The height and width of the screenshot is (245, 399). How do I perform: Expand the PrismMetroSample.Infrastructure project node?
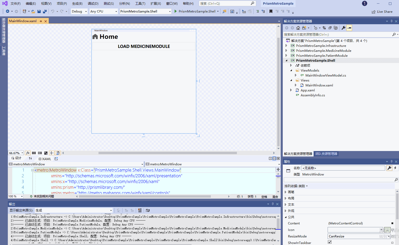(x=286, y=46)
